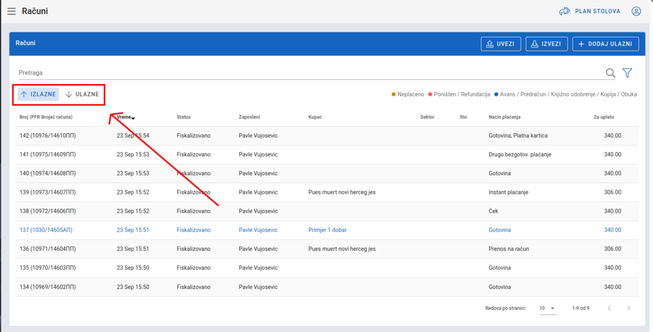Run search with the magnifier icon
Screen dimensions: 653x332
pos(610,73)
